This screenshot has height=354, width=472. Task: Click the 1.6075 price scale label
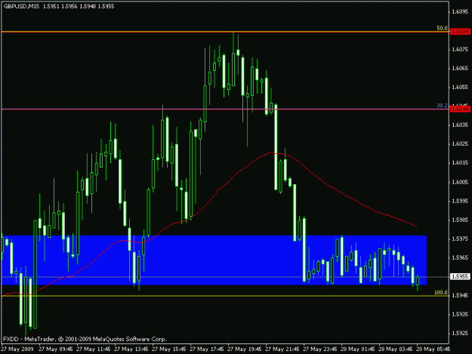tap(460, 49)
